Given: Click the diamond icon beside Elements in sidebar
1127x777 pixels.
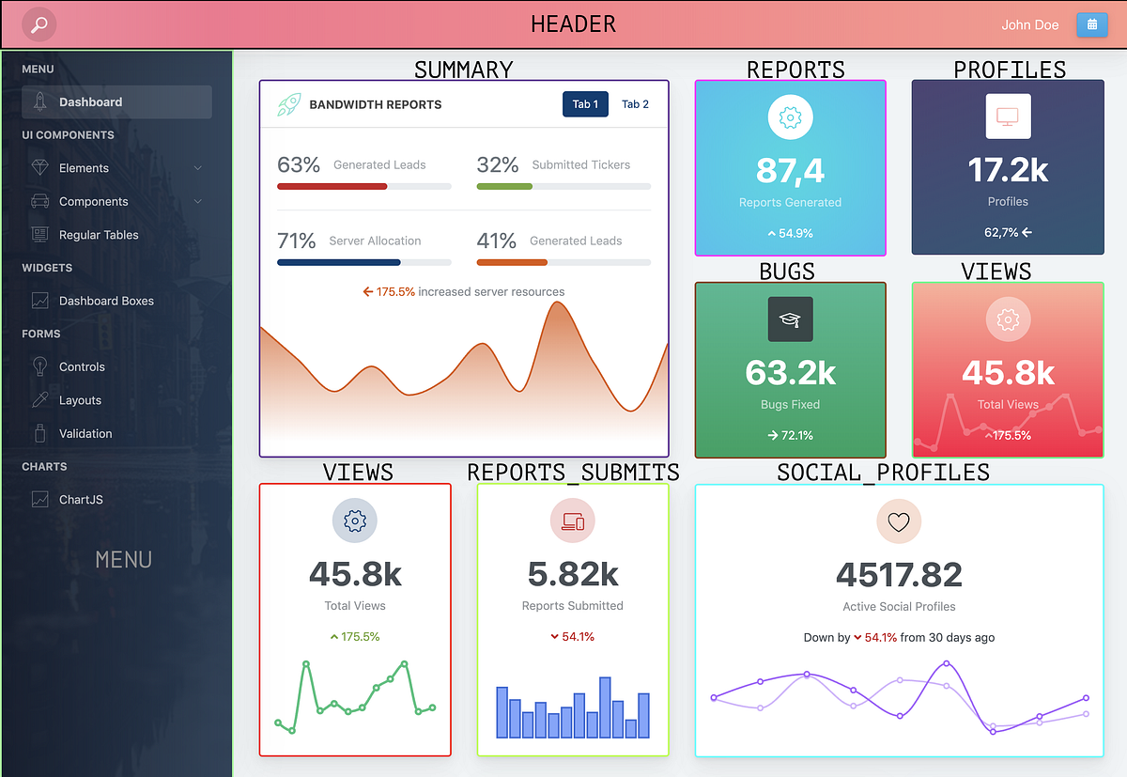Looking at the screenshot, I should (x=39, y=167).
